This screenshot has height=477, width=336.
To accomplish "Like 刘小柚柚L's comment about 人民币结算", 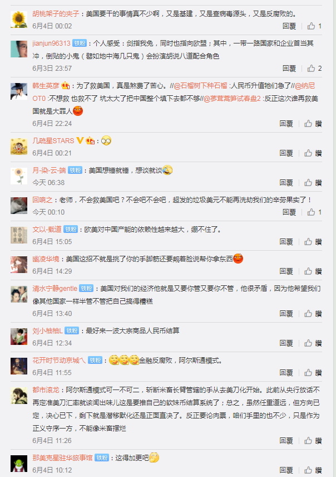I will pos(313,343).
